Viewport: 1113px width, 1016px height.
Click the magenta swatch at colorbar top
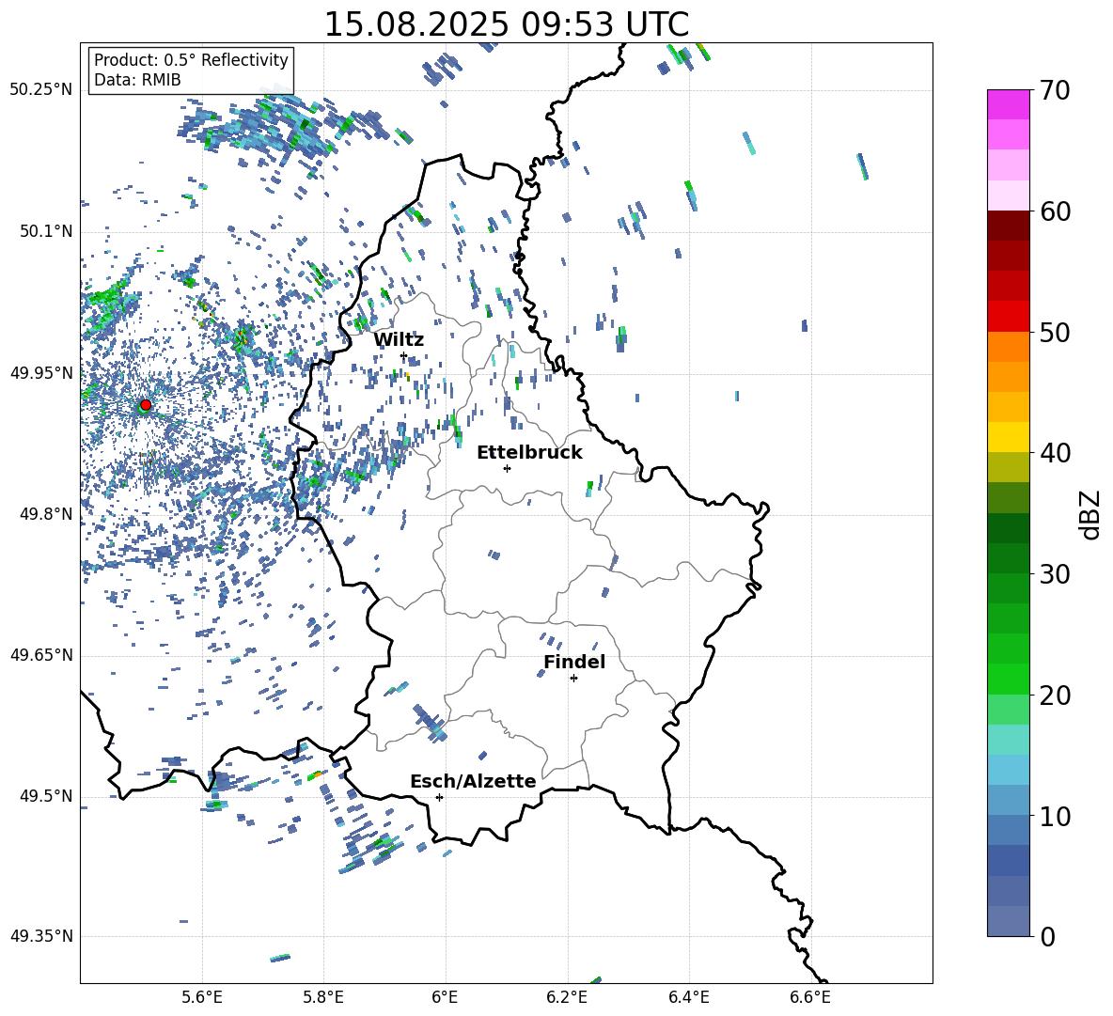(x=1008, y=104)
